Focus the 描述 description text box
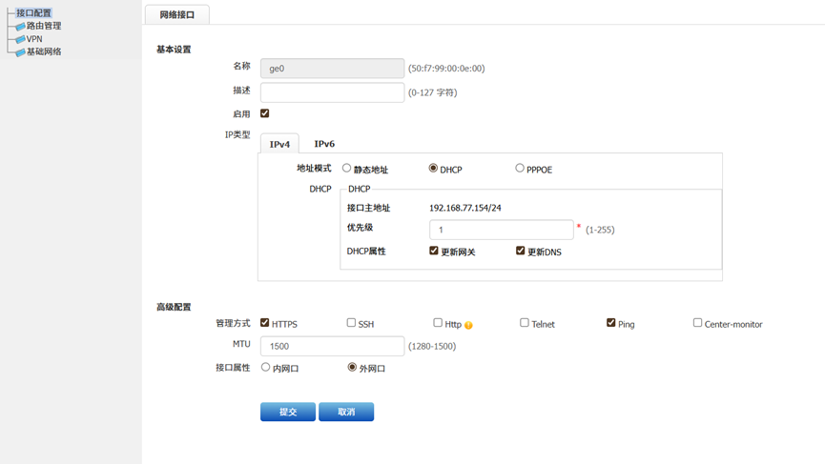825x464 pixels. coord(333,92)
